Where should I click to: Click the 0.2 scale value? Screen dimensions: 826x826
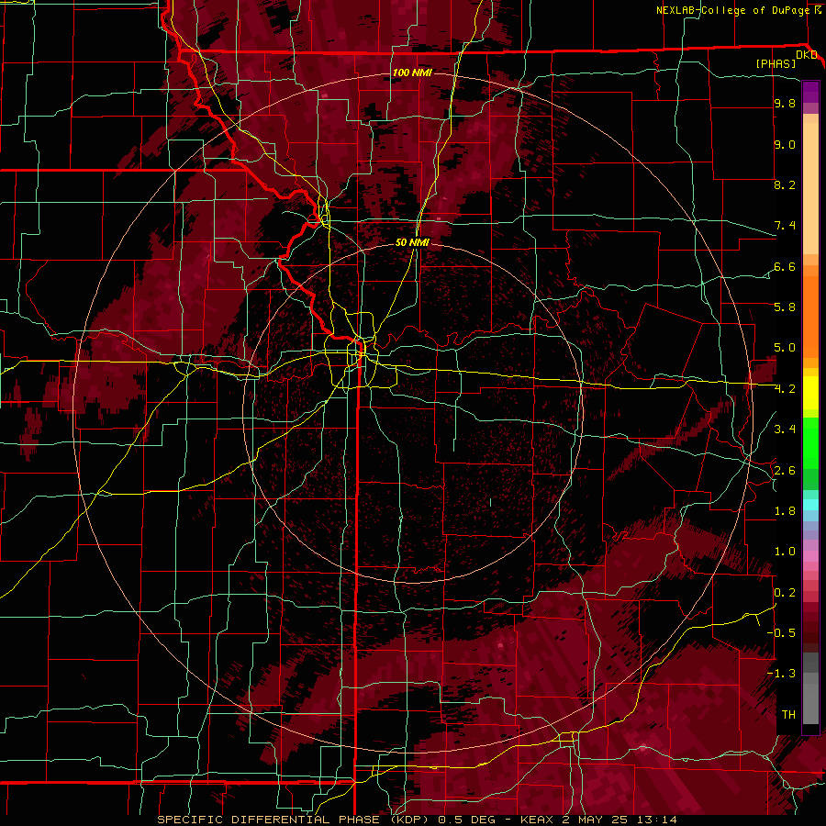click(785, 593)
